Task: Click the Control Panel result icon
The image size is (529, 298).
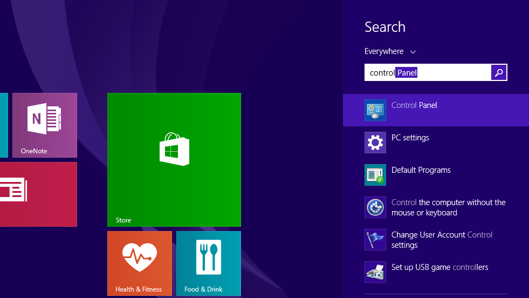Action: [x=375, y=110]
